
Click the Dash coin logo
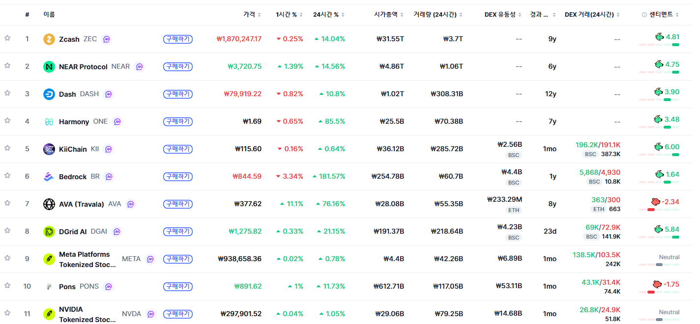pos(49,94)
